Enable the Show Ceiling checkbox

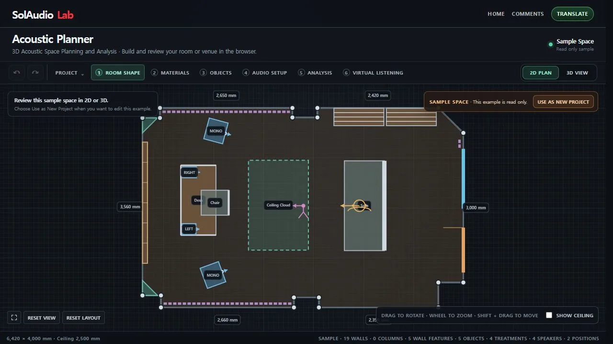point(549,315)
